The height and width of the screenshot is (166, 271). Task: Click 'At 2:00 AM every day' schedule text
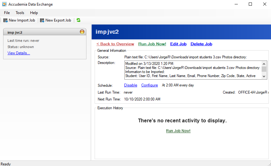point(178,85)
